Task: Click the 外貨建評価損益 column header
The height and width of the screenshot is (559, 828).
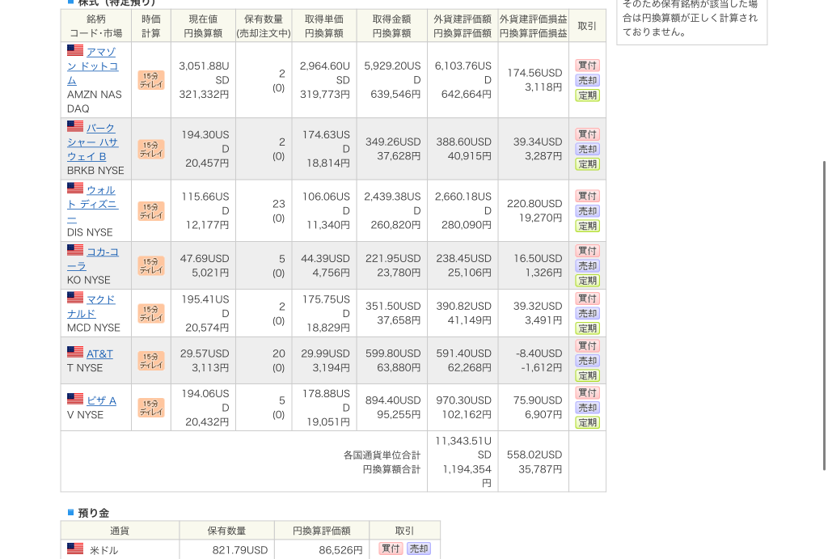Action: (x=534, y=26)
